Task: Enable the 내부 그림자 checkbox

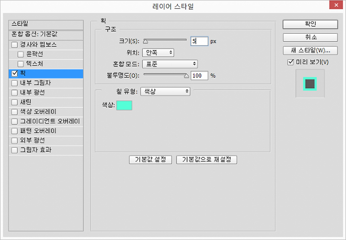Action: (14, 83)
